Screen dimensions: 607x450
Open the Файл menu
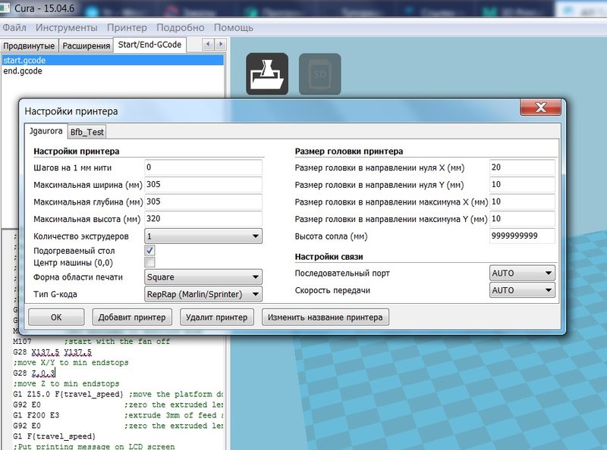coord(14,28)
